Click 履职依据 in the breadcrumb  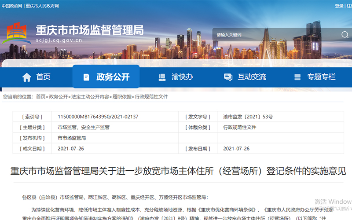click(122, 96)
